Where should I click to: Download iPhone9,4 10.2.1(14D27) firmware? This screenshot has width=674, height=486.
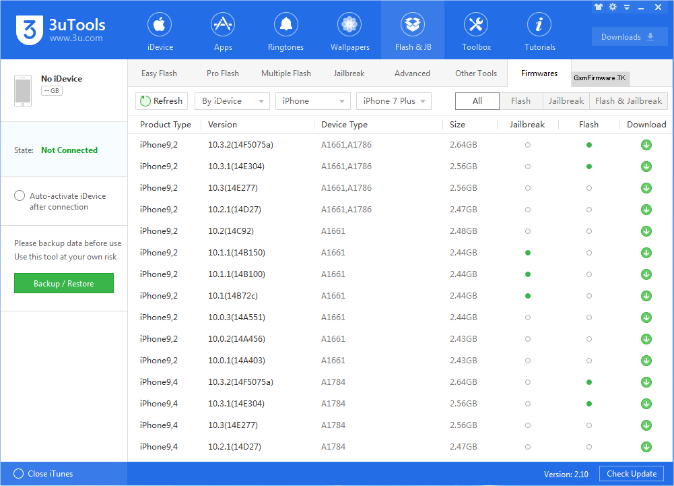pyautogui.click(x=646, y=446)
